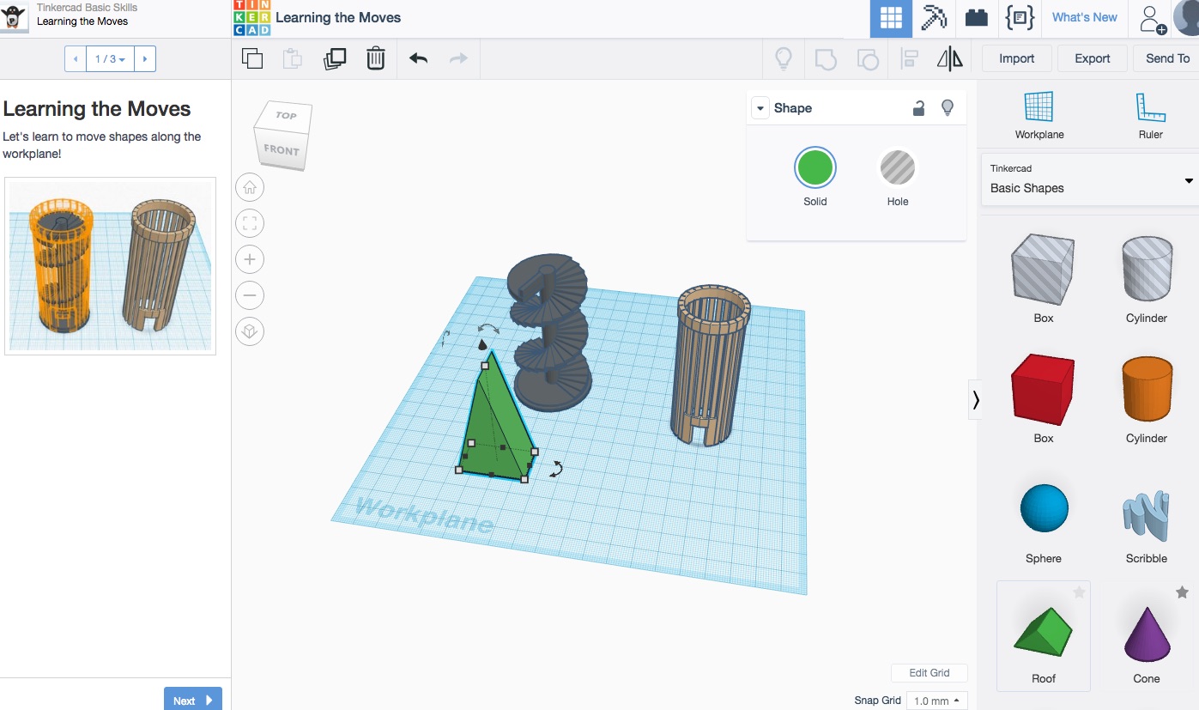Open the Snap Grid 1.0 mm dropdown

pyautogui.click(x=937, y=701)
